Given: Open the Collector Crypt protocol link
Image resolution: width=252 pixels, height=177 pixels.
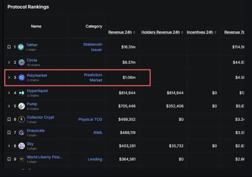Looking at the screenshot, I should pos(40,117).
